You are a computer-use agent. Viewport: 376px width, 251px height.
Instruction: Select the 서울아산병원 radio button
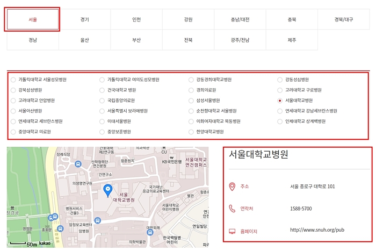(13, 111)
